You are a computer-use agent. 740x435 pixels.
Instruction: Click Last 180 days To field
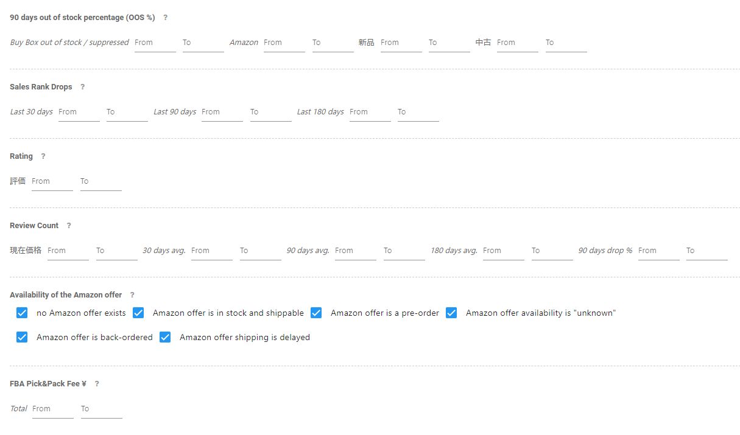(x=418, y=112)
